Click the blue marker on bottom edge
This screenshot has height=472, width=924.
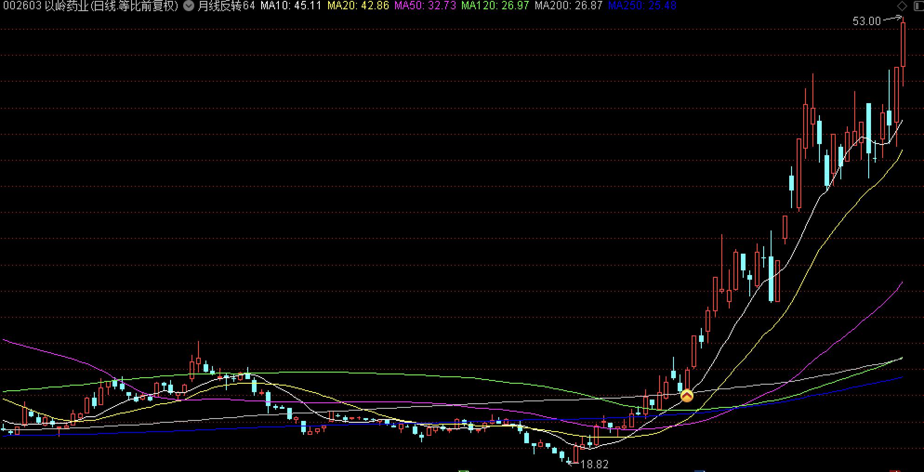click(700, 470)
